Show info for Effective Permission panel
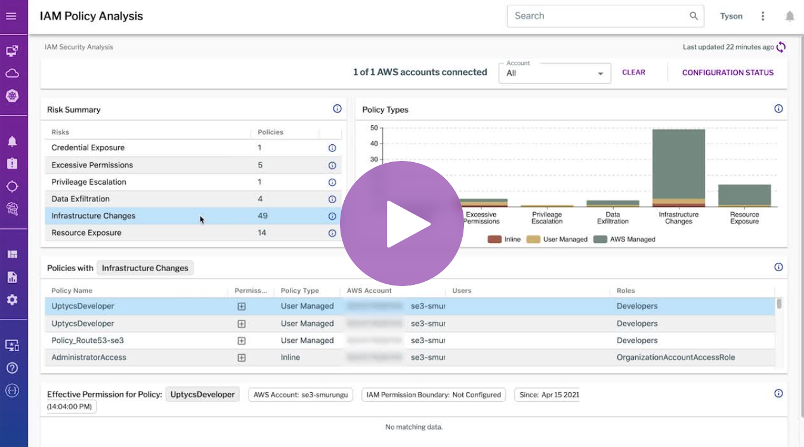Screen dimensions: 804x447 778,393
